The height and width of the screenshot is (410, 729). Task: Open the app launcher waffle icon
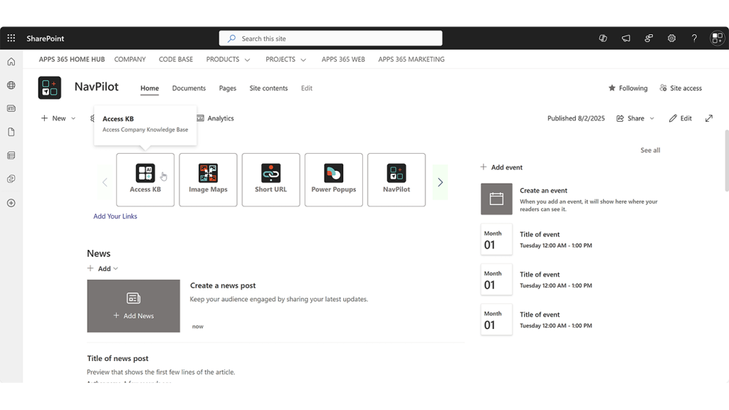point(11,38)
